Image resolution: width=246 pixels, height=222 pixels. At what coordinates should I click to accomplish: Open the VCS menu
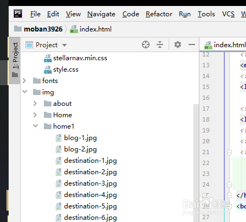point(228,14)
